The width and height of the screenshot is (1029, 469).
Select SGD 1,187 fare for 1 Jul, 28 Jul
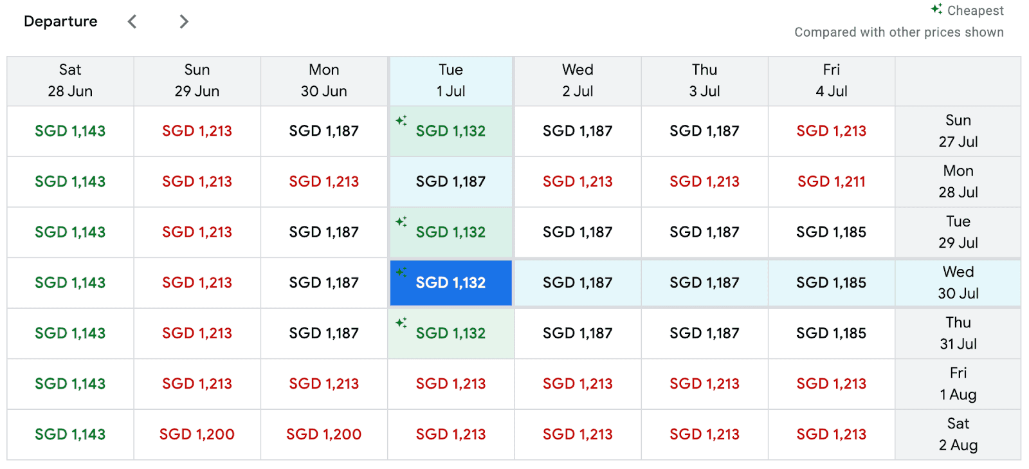[x=451, y=181]
